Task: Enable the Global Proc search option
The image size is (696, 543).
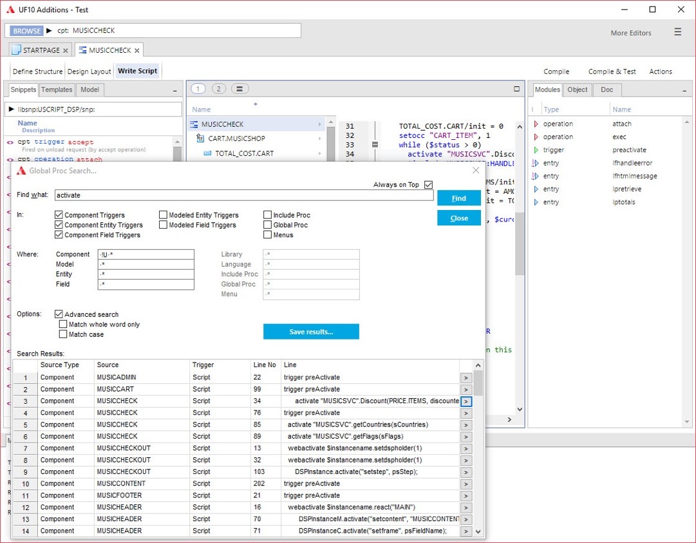Action: click(267, 225)
